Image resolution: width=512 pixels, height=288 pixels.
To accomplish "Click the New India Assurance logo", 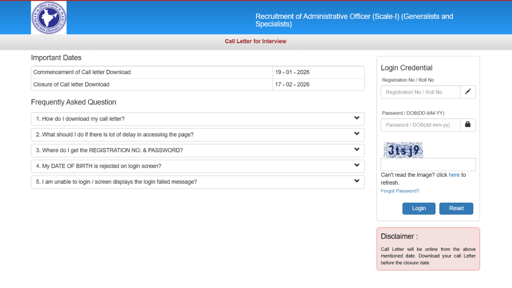I will (x=49, y=17).
